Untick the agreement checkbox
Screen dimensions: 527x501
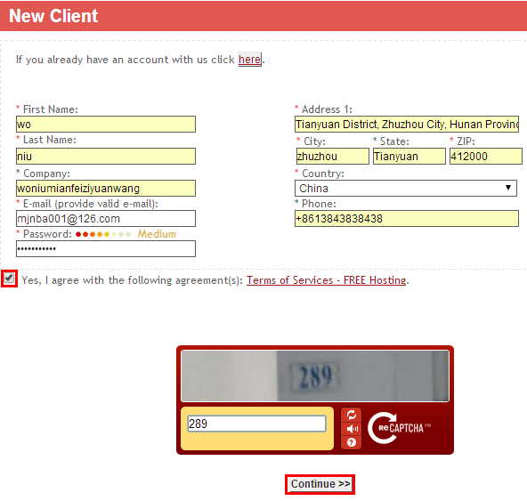click(x=9, y=279)
